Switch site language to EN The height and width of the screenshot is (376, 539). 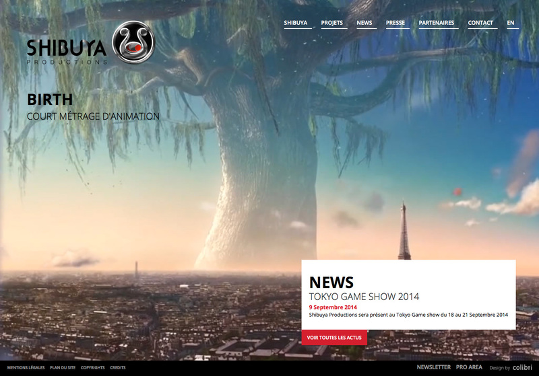coord(511,23)
